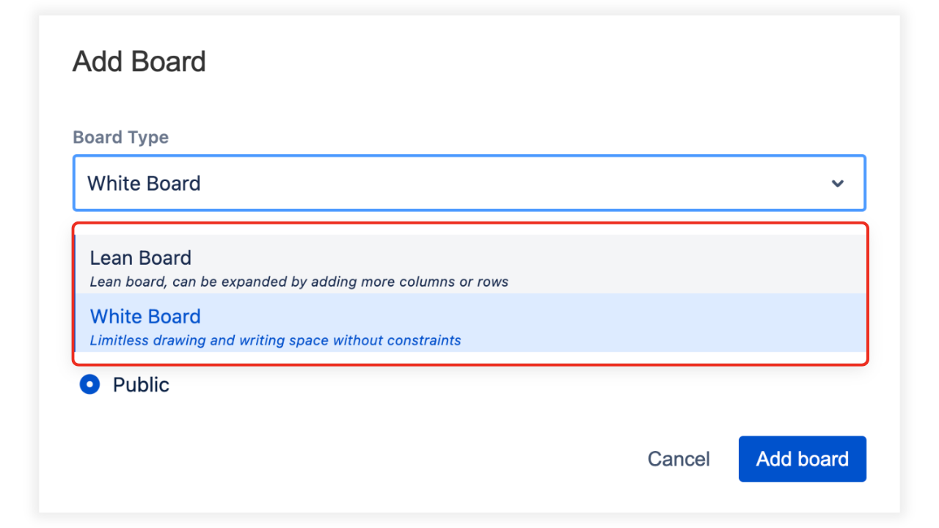Click the selected White Board value in field

144,183
